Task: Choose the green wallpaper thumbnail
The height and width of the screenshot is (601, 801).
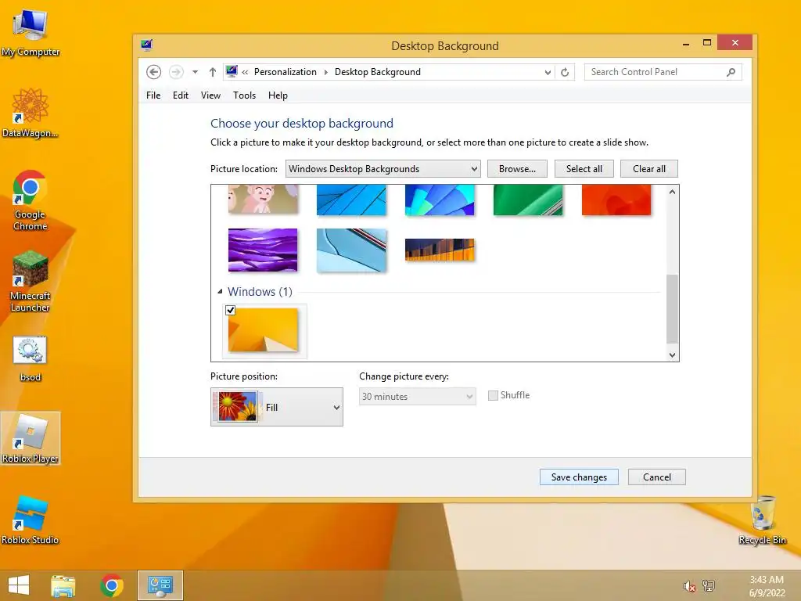Action: click(x=528, y=200)
